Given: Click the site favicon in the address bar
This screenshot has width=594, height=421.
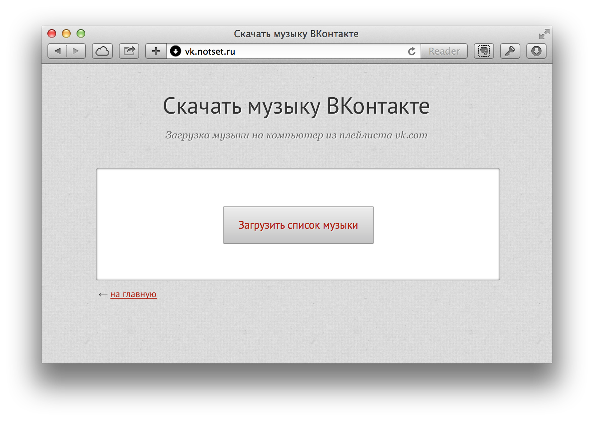Looking at the screenshot, I should 176,51.
